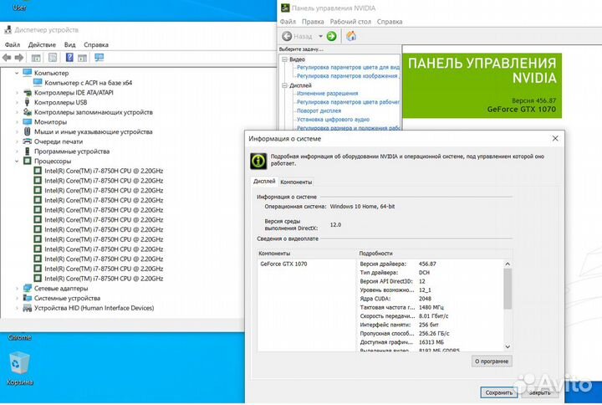Image resolution: width=602 pixels, height=405 pixels.
Task: Click the Сохранить button
Action: (499, 392)
